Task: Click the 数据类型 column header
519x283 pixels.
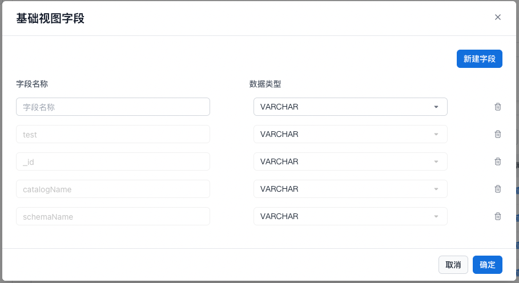Action: coord(265,84)
